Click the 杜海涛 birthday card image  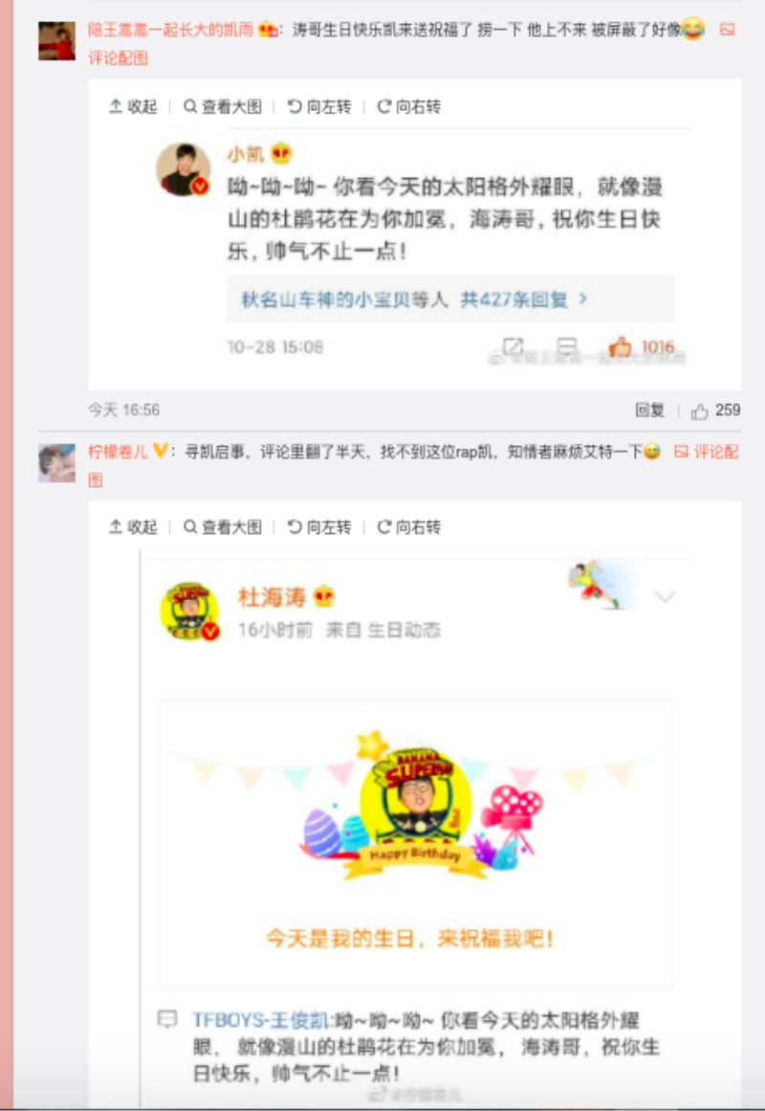click(x=416, y=845)
